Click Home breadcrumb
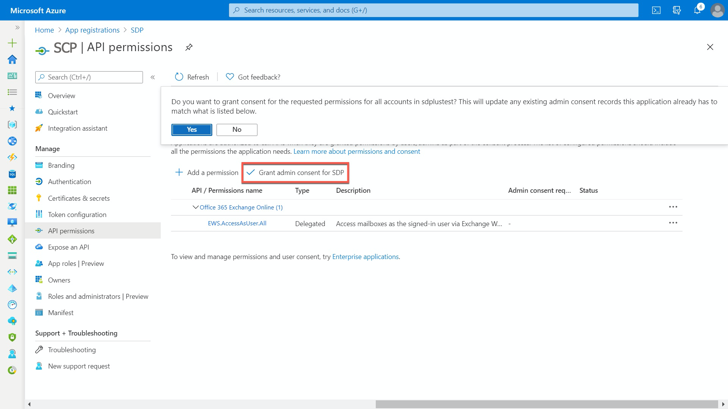Image resolution: width=728 pixels, height=409 pixels. 44,30
